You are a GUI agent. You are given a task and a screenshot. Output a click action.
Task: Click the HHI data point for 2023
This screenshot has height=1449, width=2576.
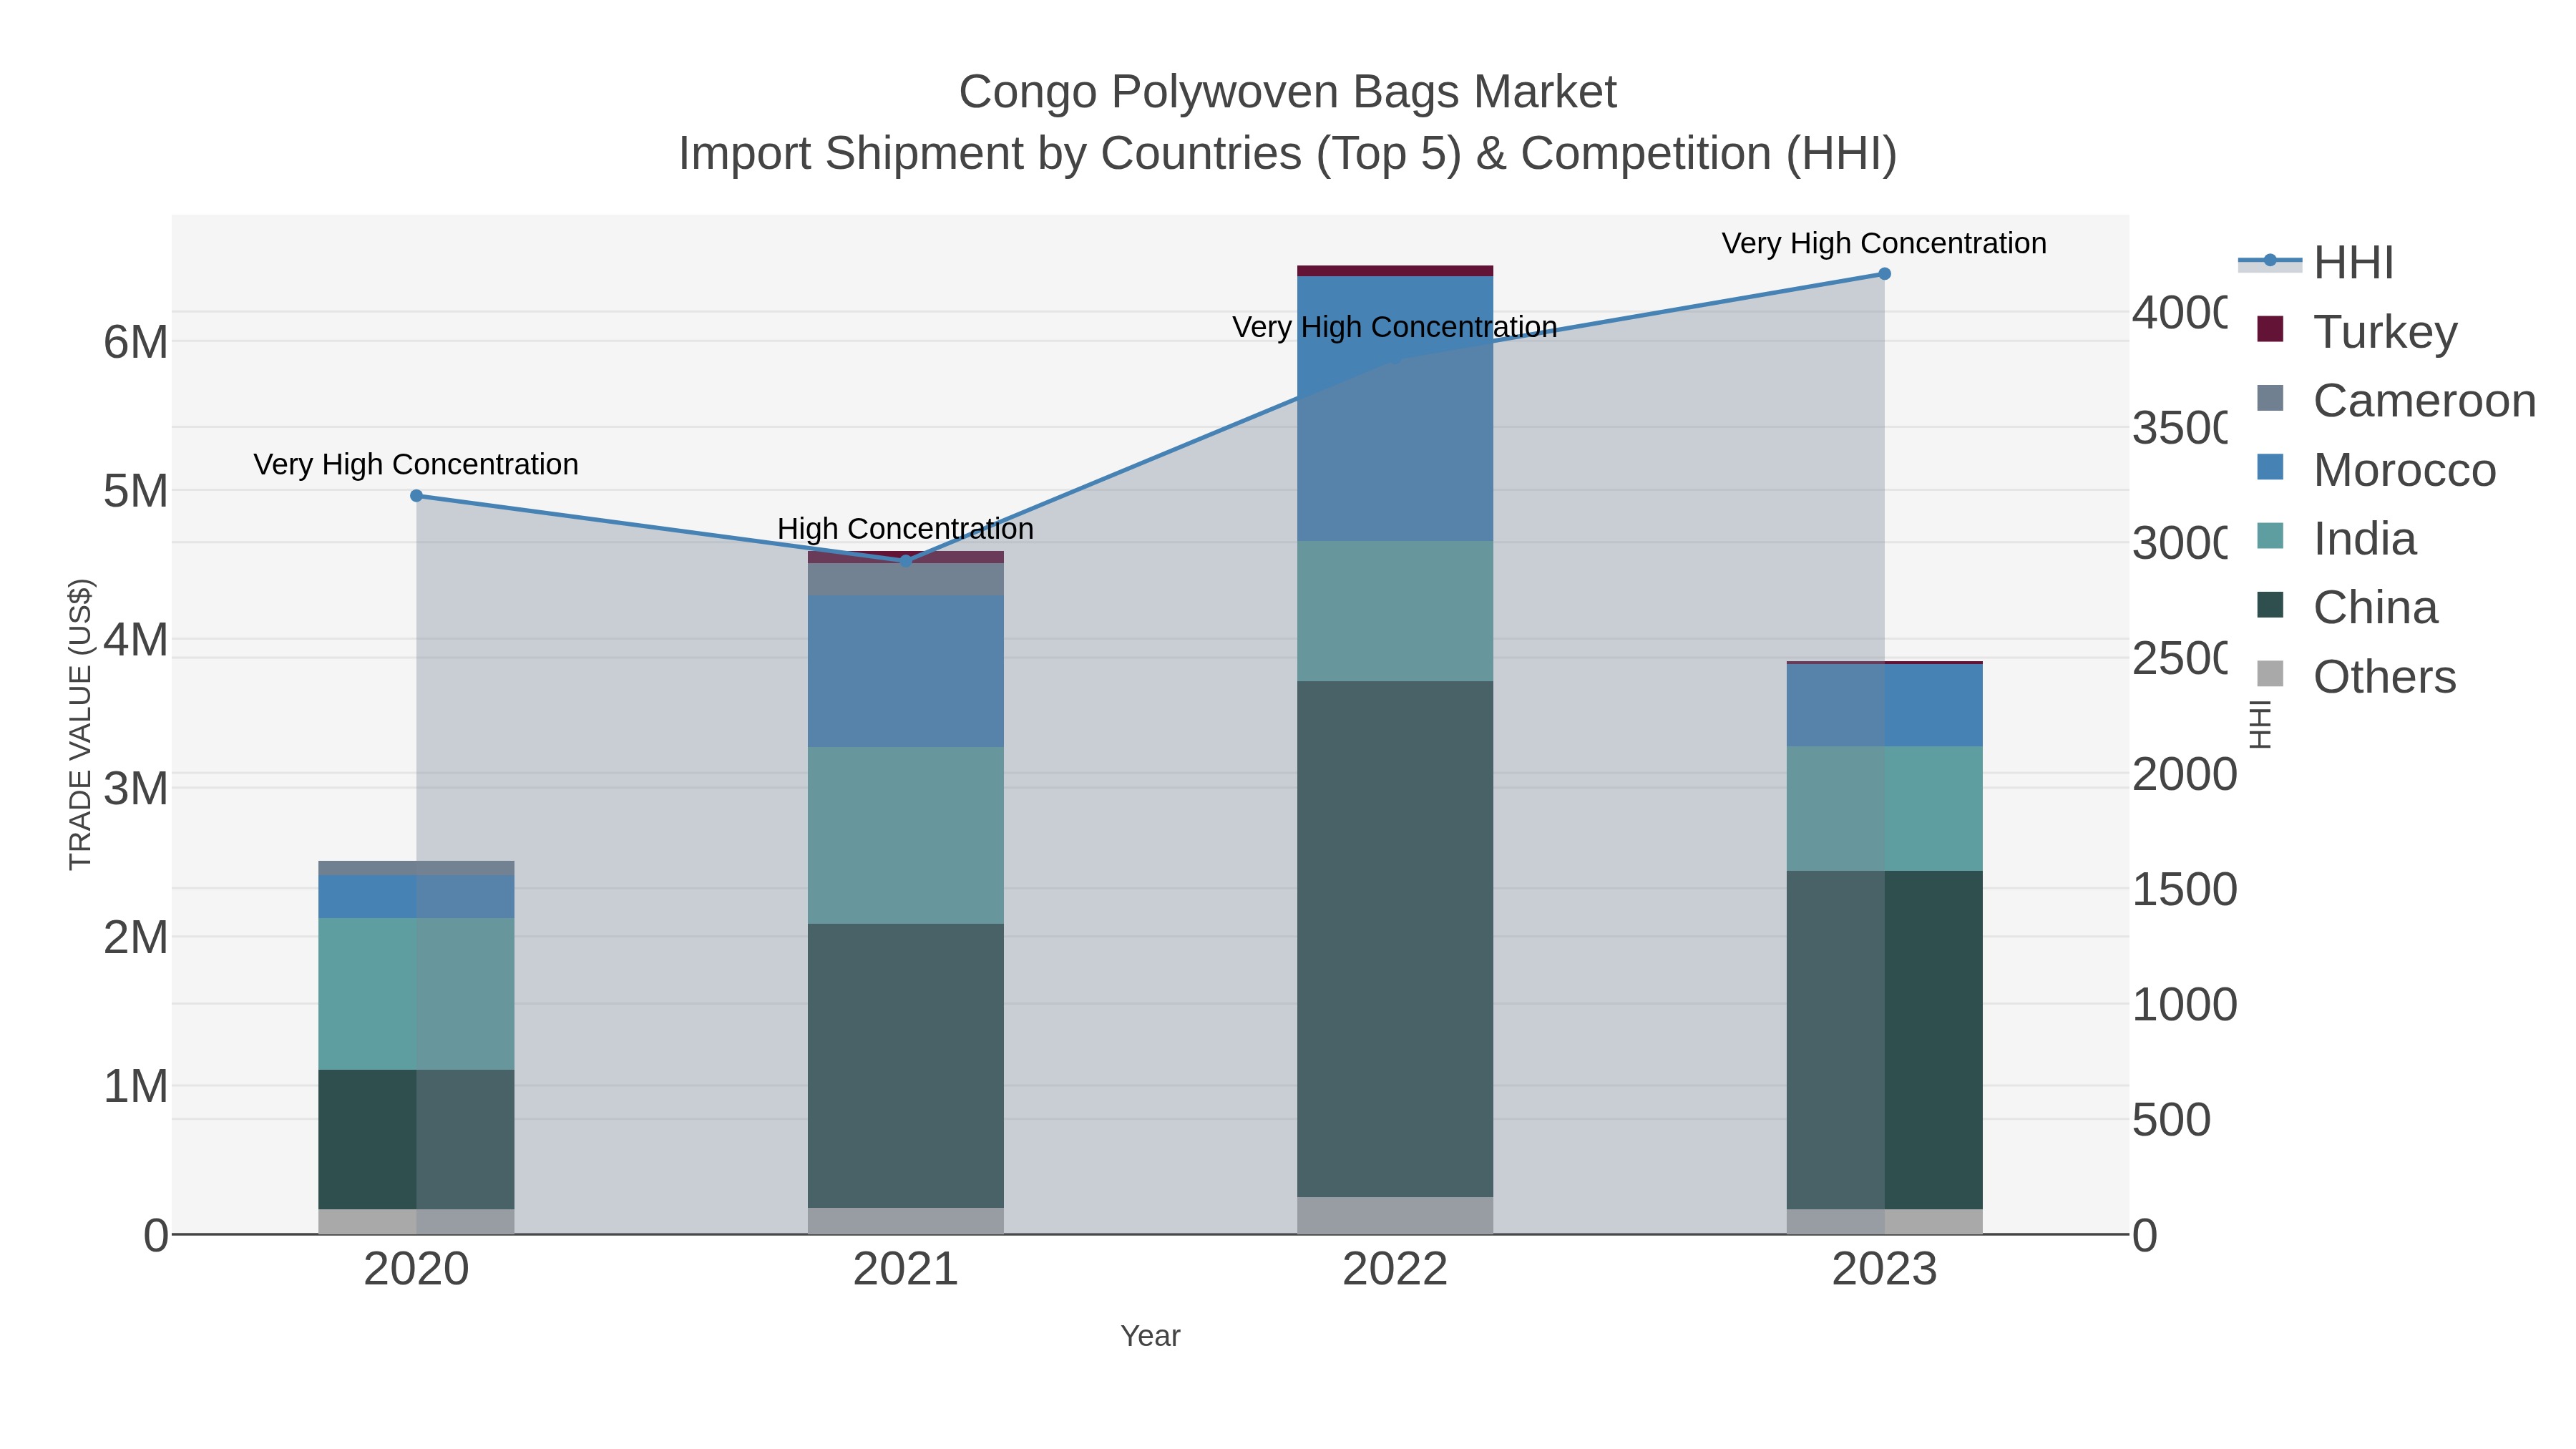(1884, 274)
